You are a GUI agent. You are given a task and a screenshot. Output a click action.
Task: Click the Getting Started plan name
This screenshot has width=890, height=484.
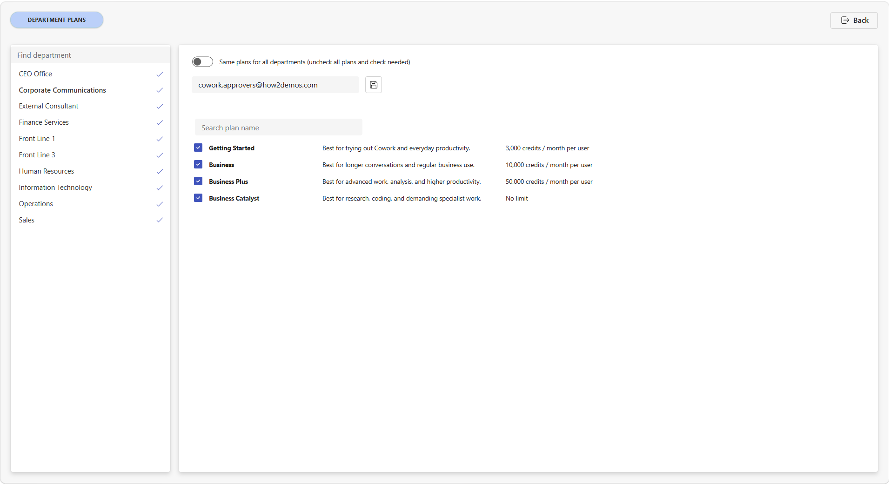click(x=232, y=148)
